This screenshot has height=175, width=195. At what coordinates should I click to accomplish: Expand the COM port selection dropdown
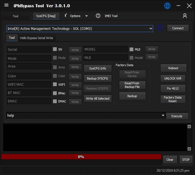click(x=151, y=28)
